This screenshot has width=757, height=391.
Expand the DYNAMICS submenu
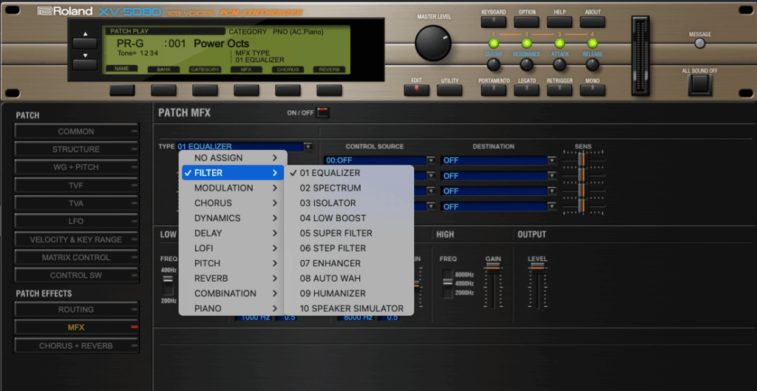coord(233,218)
